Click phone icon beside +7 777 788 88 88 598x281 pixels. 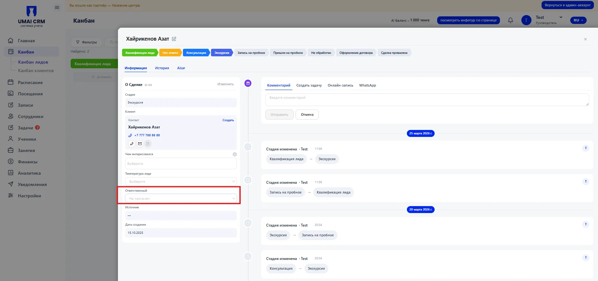click(130, 135)
